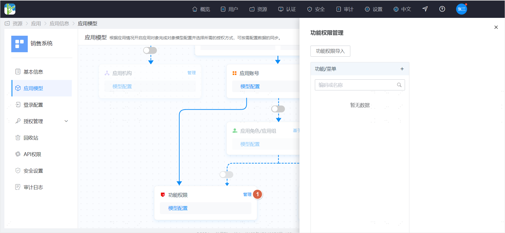Open the 张三 user avatar
505x233 pixels.
(x=462, y=9)
